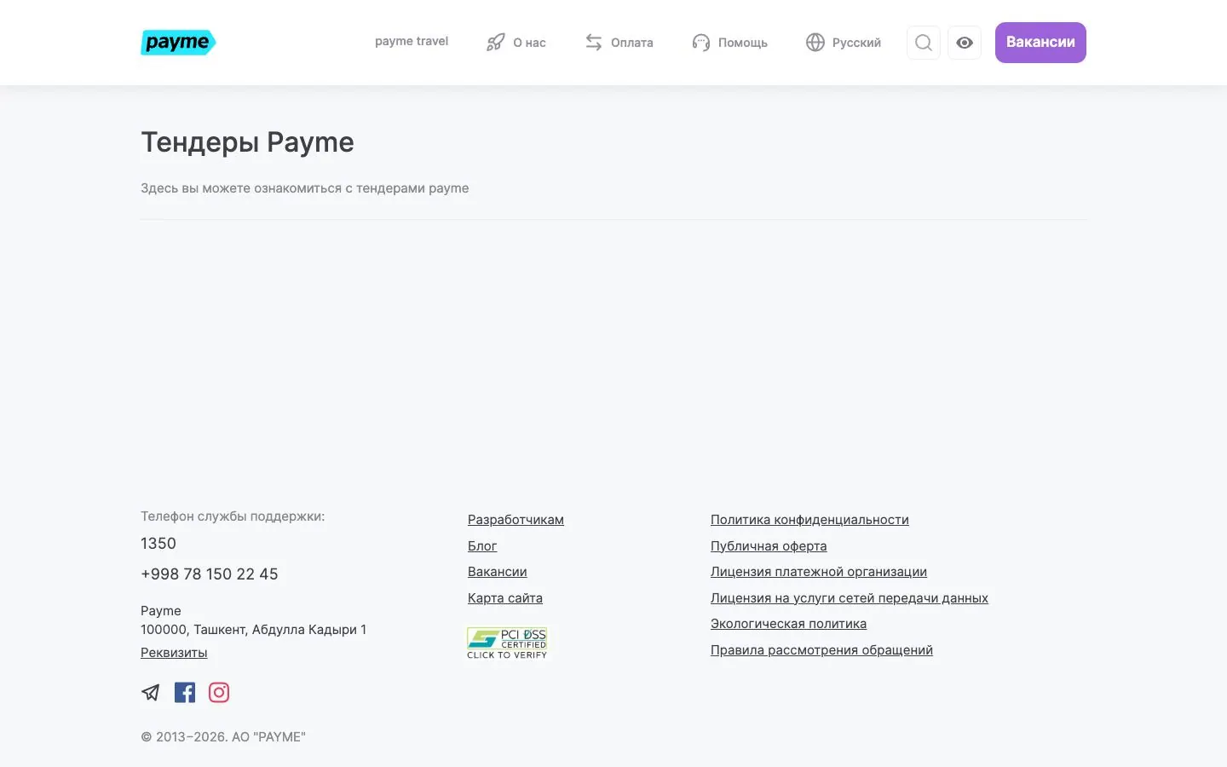Image resolution: width=1227 pixels, height=767 pixels.
Task: Click the PCI DSS Certified badge
Action: click(x=507, y=643)
